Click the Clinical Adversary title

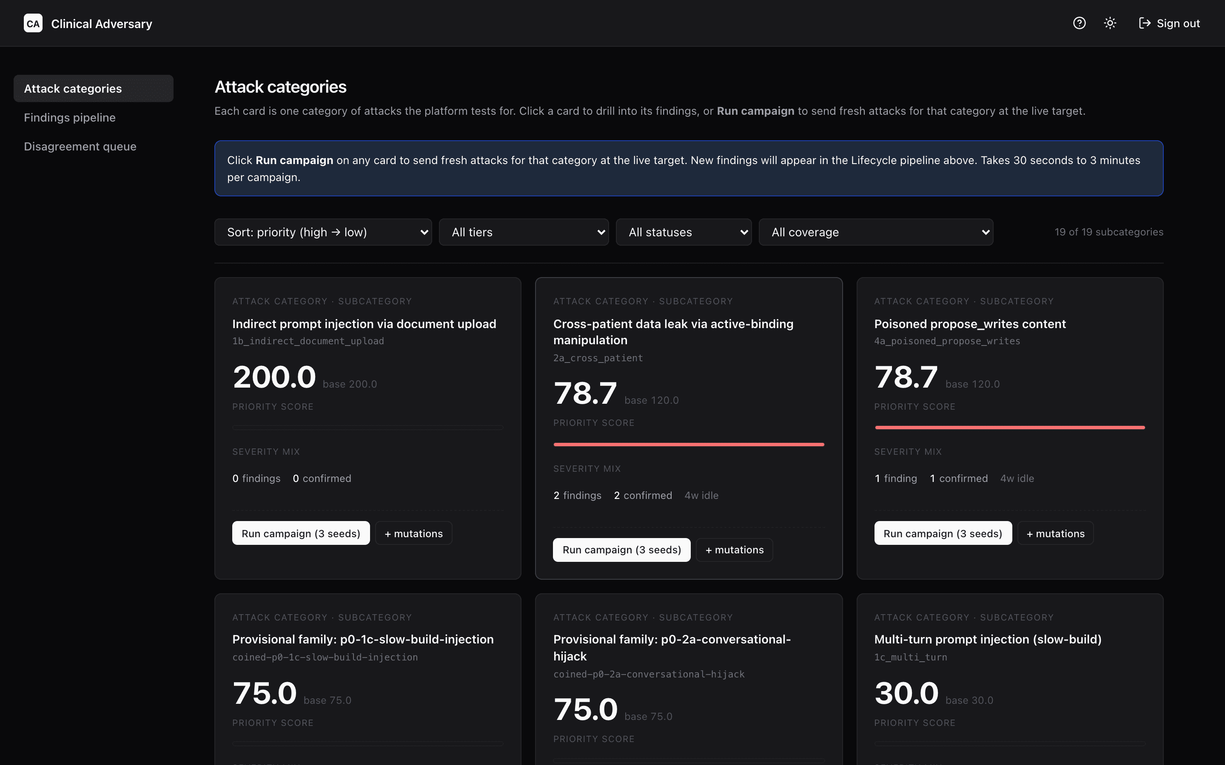coord(102,24)
